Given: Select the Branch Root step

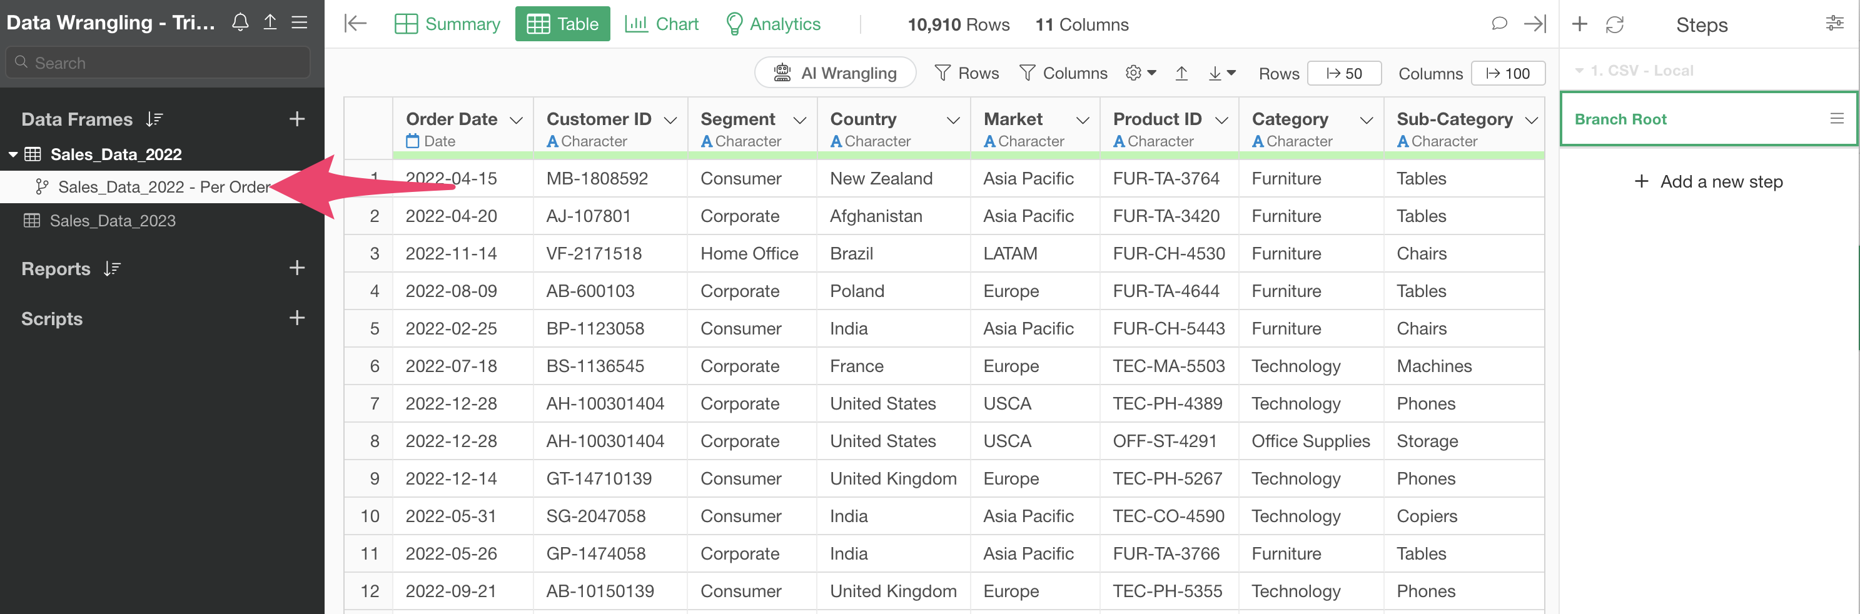Looking at the screenshot, I should click(1709, 119).
